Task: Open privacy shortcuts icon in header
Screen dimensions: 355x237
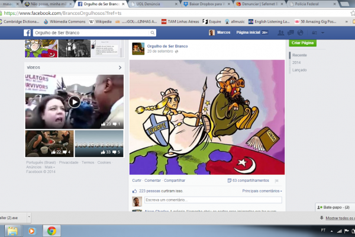Action: click(x=315, y=33)
